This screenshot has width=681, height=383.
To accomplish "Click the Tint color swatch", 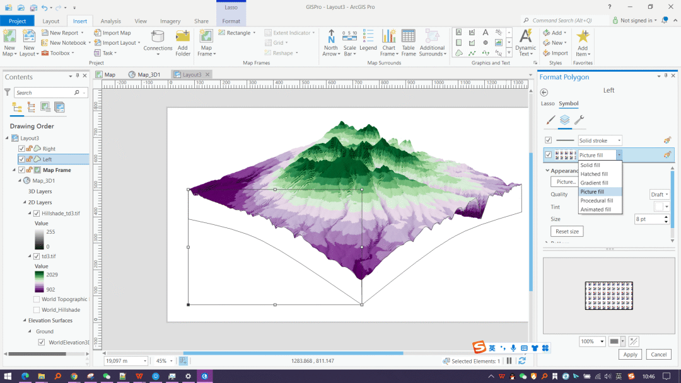I will 659,207.
